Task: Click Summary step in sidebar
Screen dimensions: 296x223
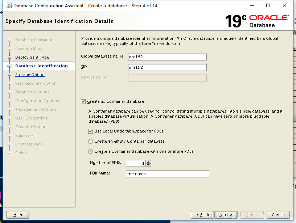Action: [24, 135]
